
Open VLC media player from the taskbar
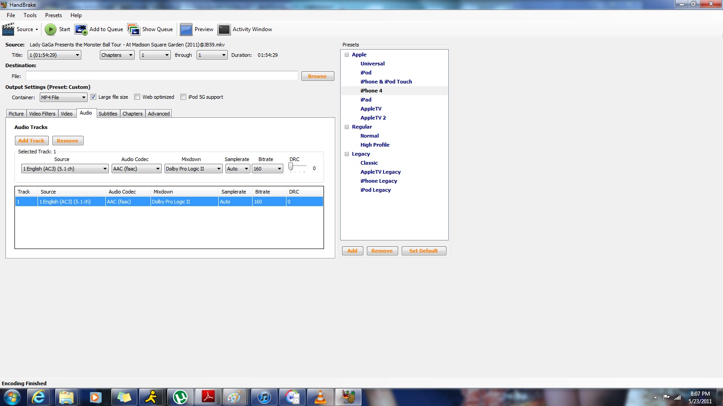pos(320,397)
